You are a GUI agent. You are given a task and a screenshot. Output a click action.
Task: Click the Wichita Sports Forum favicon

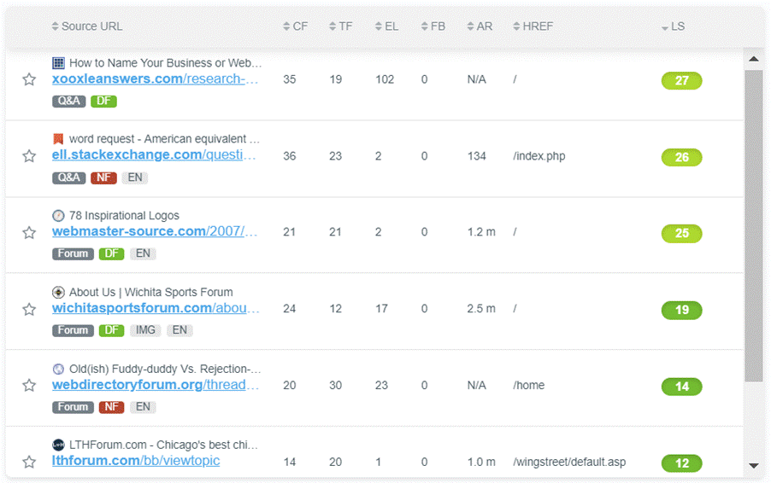[58, 292]
